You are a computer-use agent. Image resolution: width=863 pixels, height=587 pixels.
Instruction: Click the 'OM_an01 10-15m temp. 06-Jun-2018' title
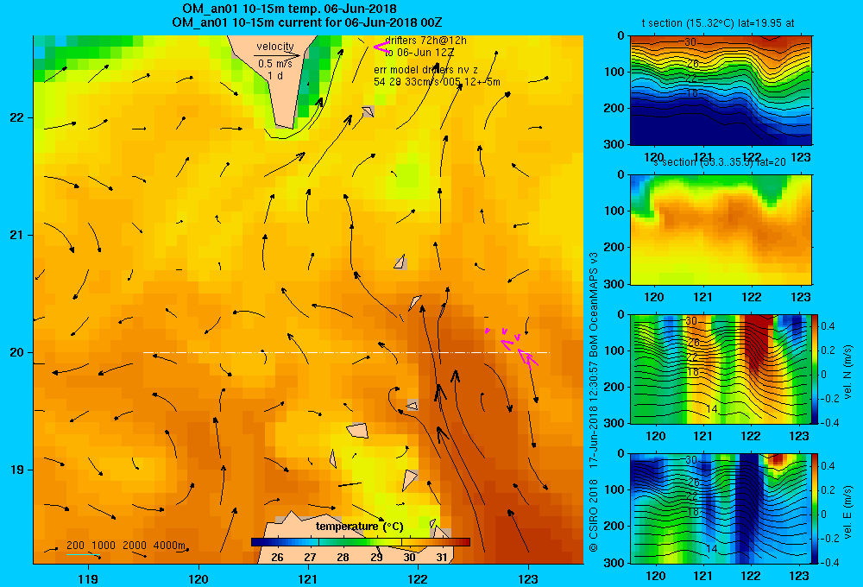point(289,9)
